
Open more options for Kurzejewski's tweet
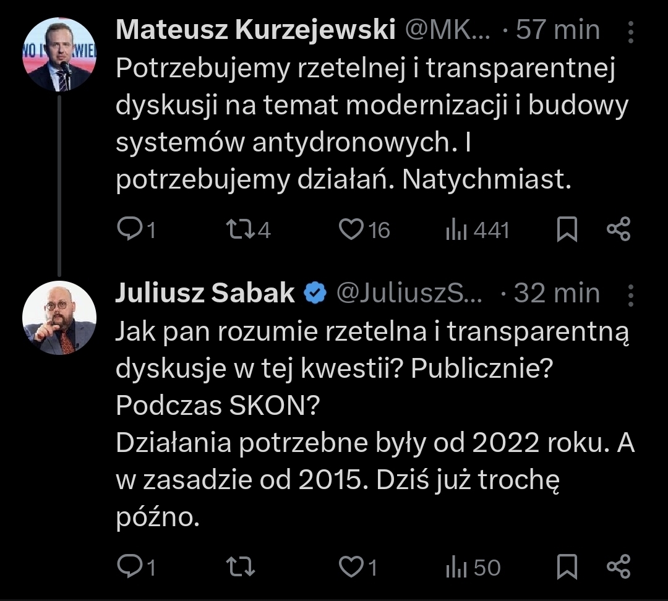[630, 30]
